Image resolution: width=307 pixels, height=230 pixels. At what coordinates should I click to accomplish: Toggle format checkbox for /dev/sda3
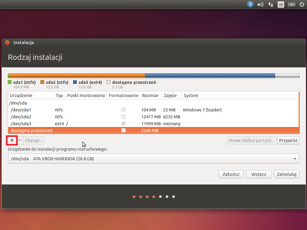[x=123, y=123]
